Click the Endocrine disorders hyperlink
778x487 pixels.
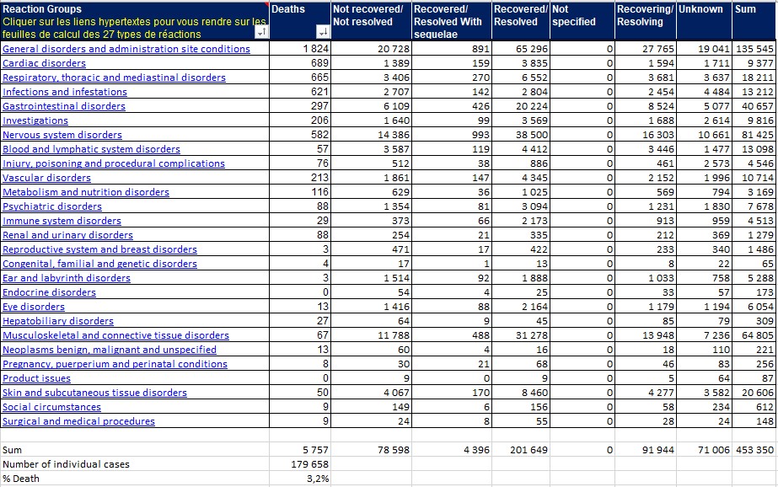pos(49,292)
